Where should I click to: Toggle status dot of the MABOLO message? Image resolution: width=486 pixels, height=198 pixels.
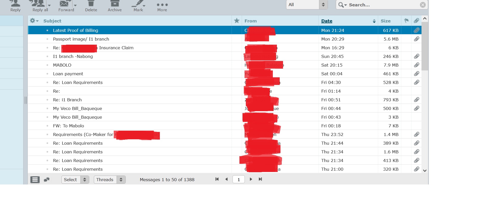tap(47, 65)
